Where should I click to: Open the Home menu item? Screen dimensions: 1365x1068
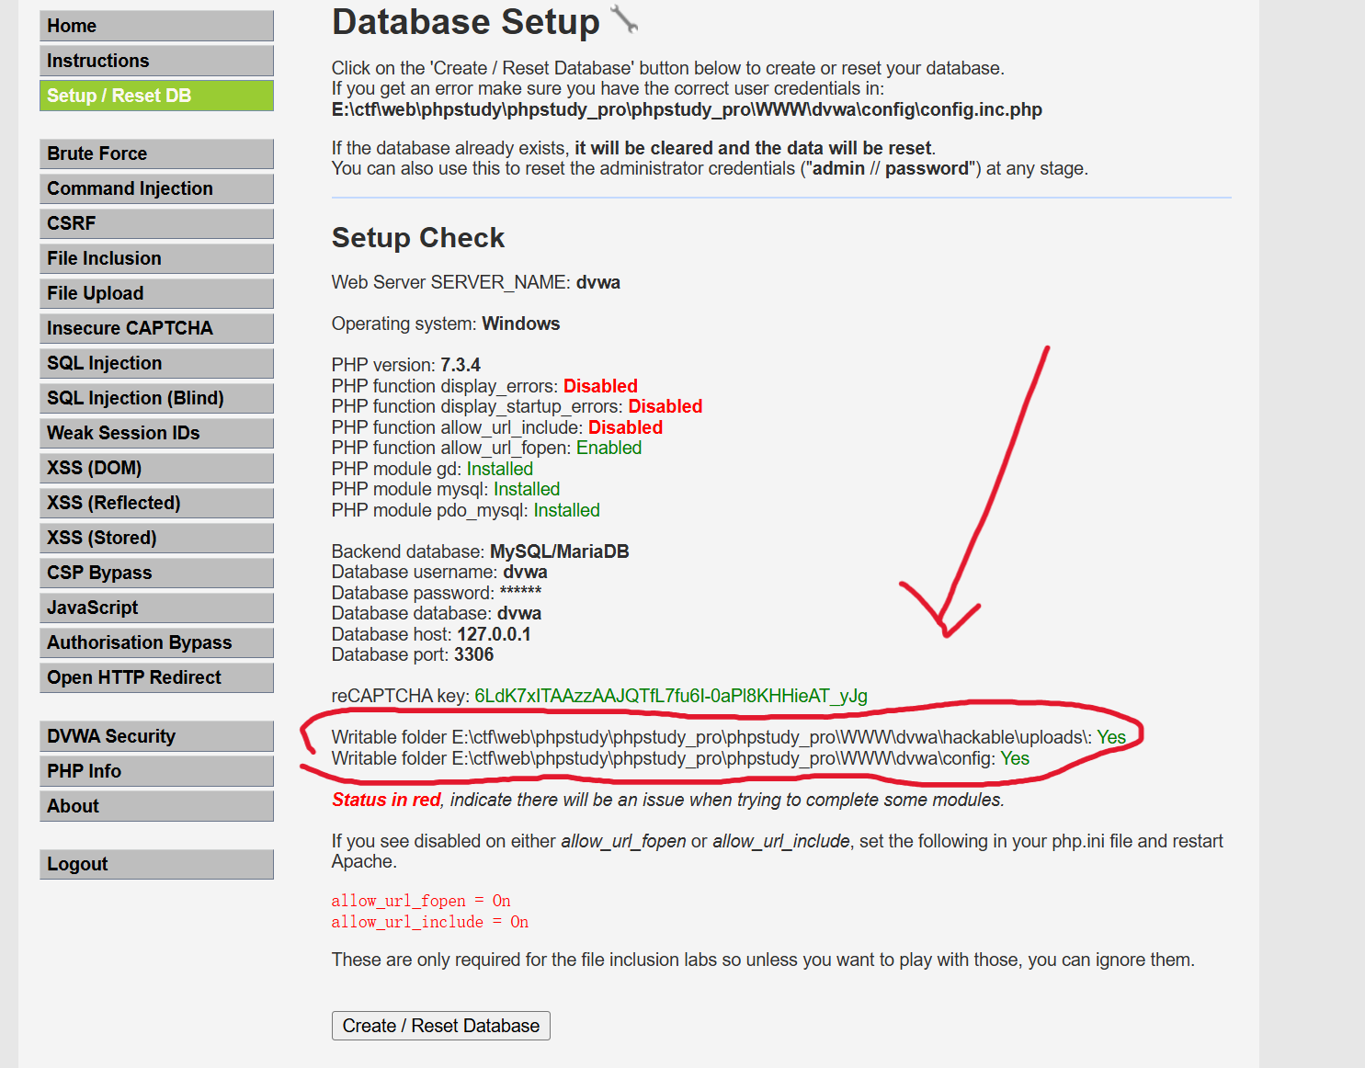pyautogui.click(x=156, y=26)
